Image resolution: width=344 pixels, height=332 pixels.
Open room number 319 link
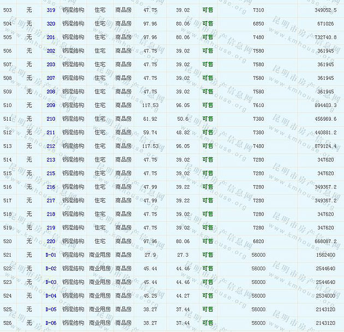tap(51, 10)
